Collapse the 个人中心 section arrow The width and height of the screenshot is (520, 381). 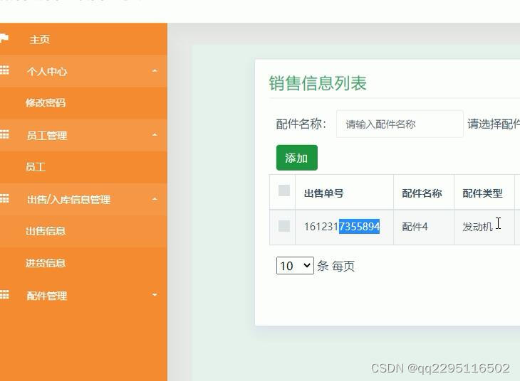click(x=155, y=71)
